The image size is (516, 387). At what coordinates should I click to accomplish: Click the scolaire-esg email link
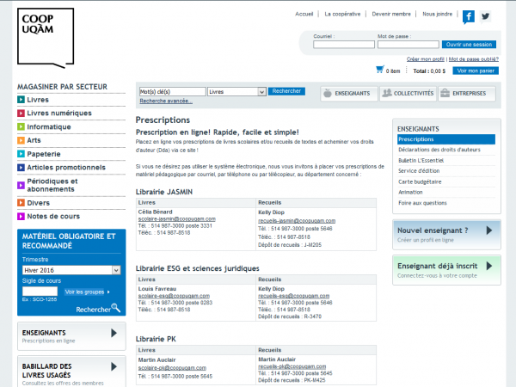tap(174, 296)
